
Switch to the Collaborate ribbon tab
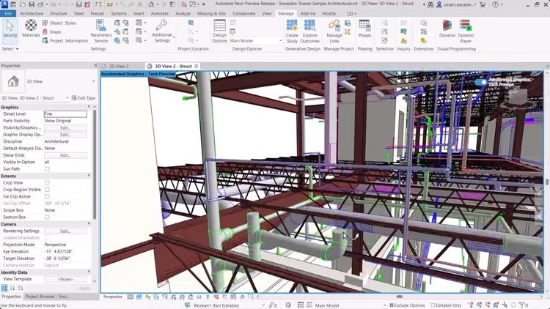244,13
